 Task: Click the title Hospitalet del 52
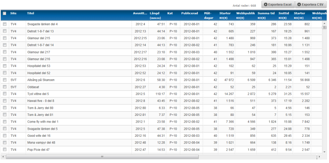pyautogui.click(x=39, y=73)
